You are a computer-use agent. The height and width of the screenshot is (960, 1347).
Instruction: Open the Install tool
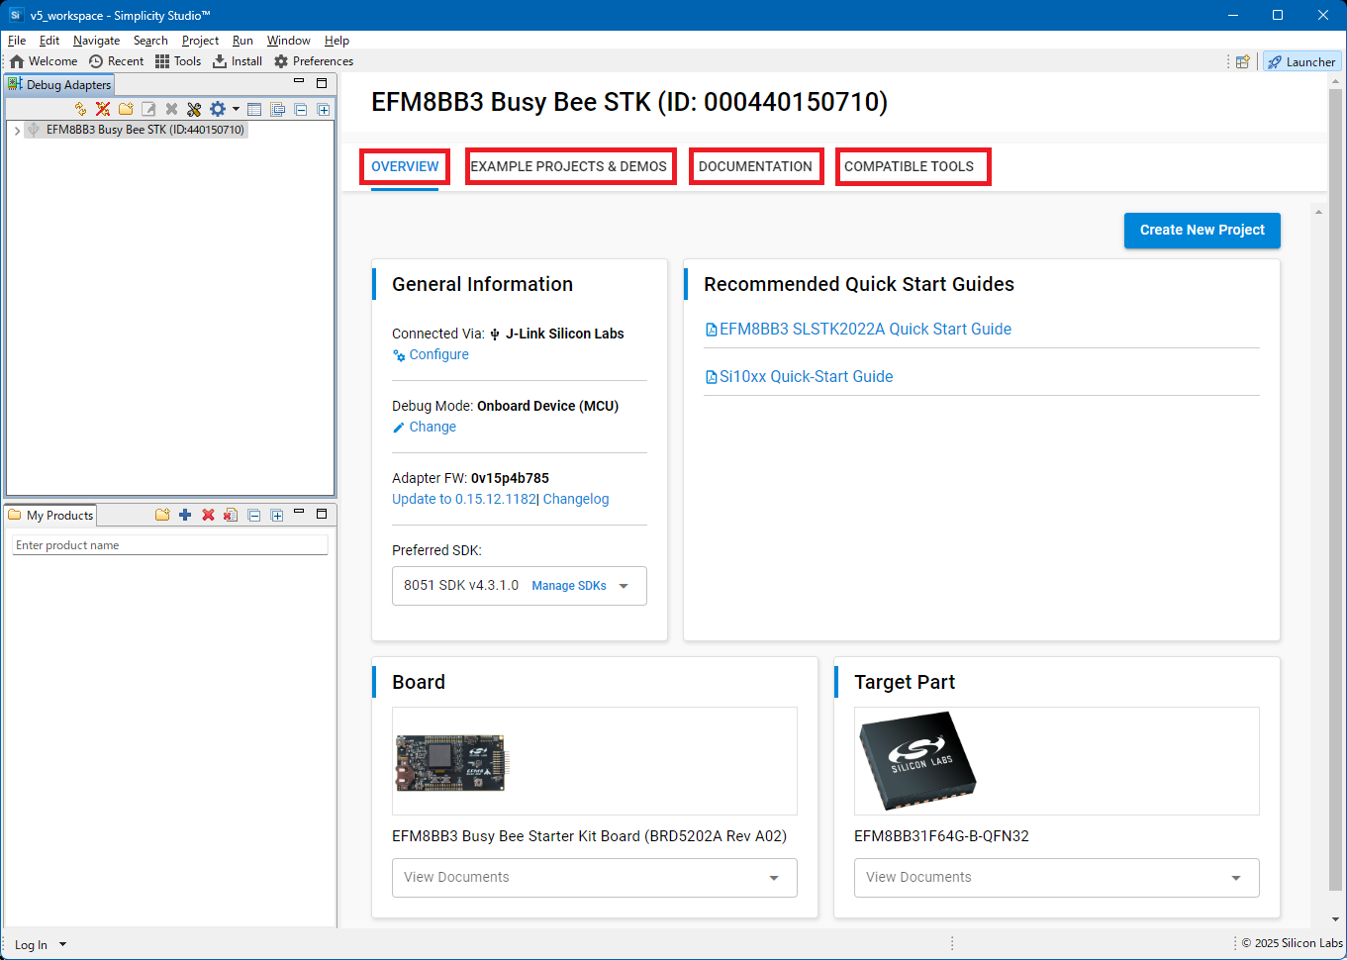pos(238,60)
